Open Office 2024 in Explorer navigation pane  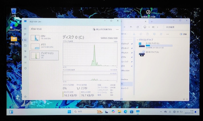click(x=125, y=71)
